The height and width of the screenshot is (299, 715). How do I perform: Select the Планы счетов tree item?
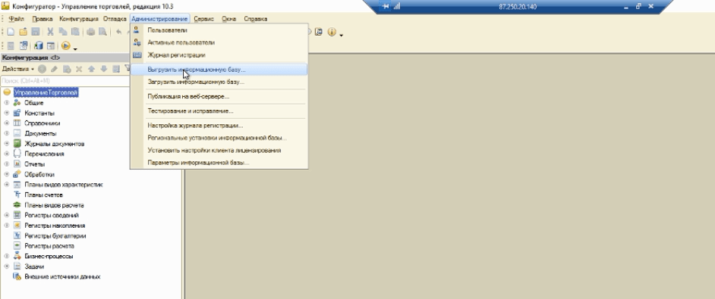44,195
